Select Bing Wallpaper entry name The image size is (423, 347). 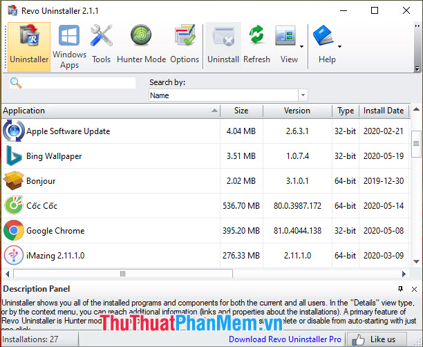[54, 156]
